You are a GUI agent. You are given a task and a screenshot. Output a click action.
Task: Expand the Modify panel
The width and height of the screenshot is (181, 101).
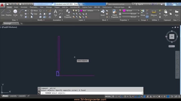pyautogui.click(x=41, y=20)
